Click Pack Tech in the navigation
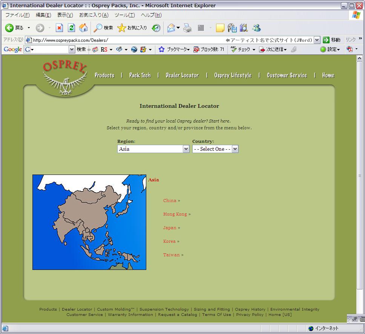This screenshot has height=334, width=365. tap(140, 75)
